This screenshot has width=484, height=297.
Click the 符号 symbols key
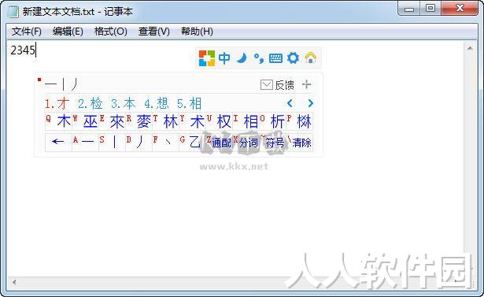[x=273, y=142]
